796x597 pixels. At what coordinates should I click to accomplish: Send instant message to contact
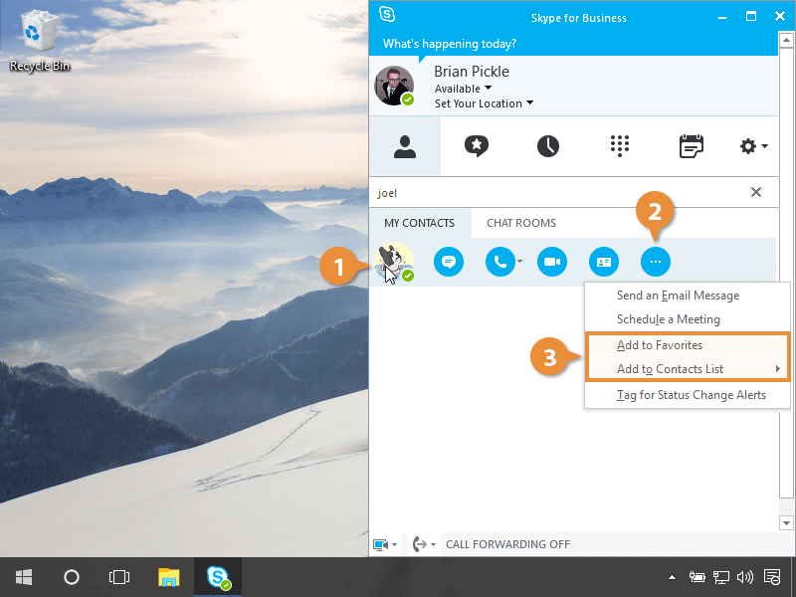click(449, 262)
